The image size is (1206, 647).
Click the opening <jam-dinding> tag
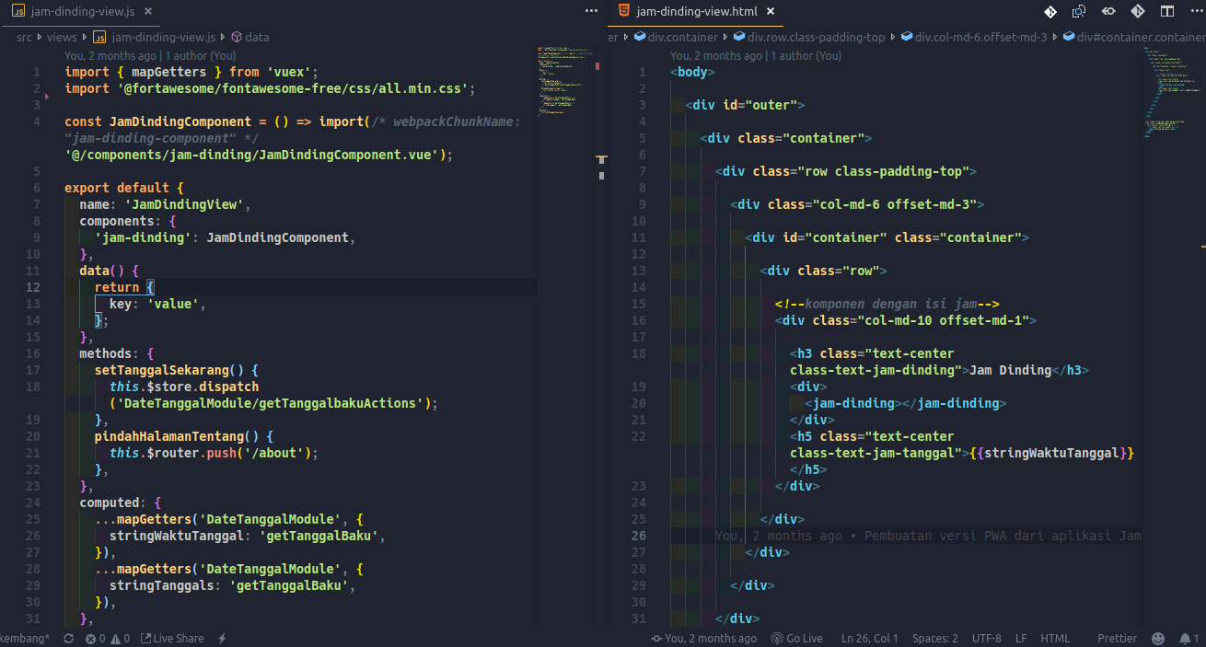[x=853, y=403]
